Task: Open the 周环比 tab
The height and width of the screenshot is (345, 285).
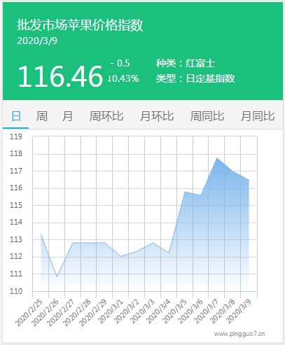Action: (106, 116)
